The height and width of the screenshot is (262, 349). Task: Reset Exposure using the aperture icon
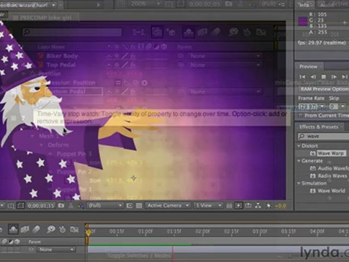point(269,206)
